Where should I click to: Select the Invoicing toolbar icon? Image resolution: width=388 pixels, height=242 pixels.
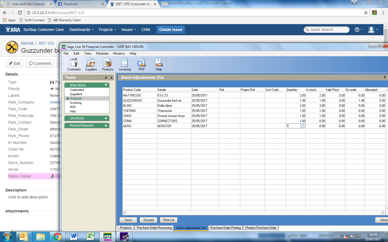coord(125,65)
